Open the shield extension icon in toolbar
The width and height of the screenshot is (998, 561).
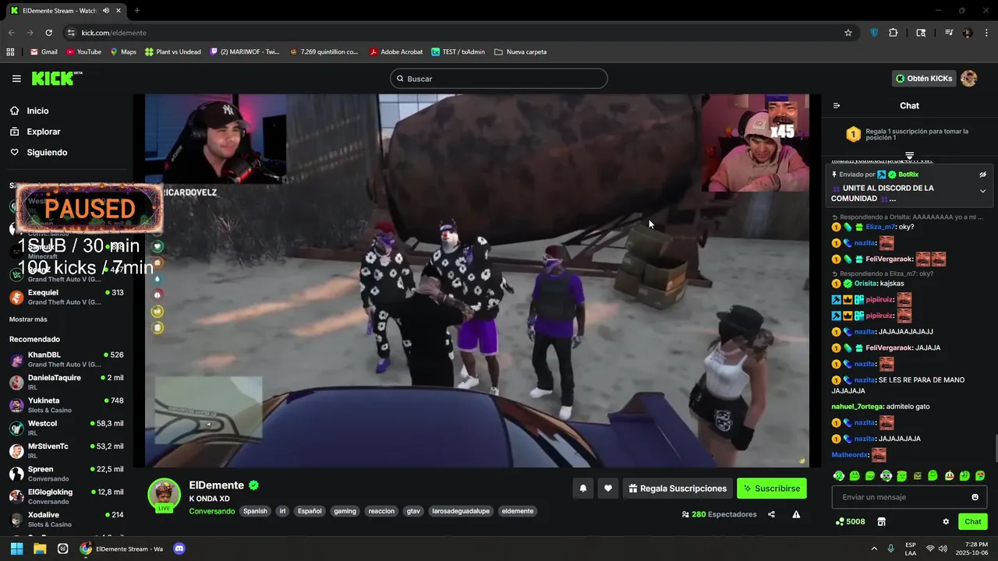(x=874, y=33)
